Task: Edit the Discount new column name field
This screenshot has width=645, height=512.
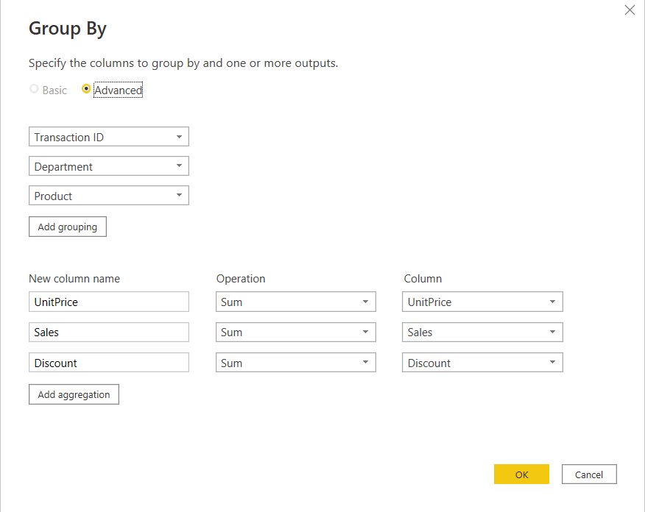Action: [108, 363]
